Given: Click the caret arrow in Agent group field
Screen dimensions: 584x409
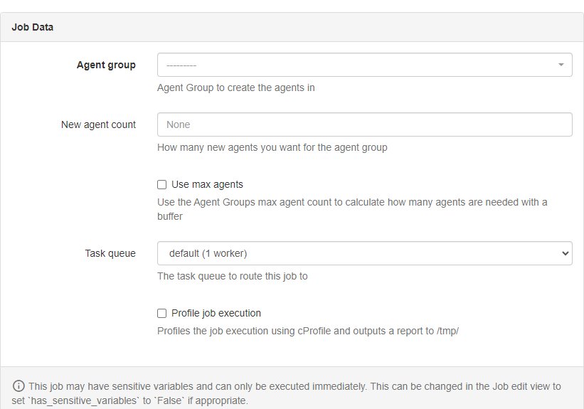Looking at the screenshot, I should (x=561, y=65).
